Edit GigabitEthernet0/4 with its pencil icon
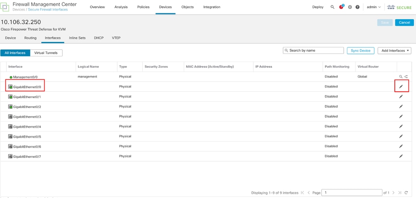Viewport: 416px width, 198px height. [x=401, y=126]
